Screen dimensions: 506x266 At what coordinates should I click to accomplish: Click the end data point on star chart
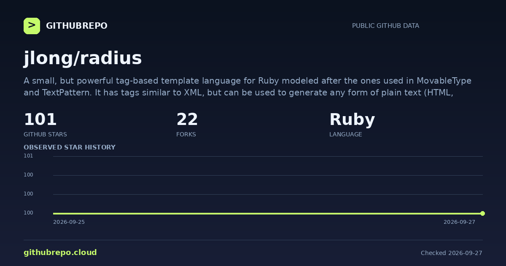(482, 213)
